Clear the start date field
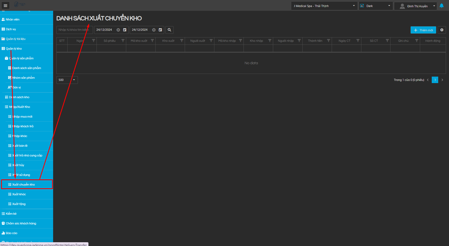This screenshot has height=246, width=449. pos(118,30)
